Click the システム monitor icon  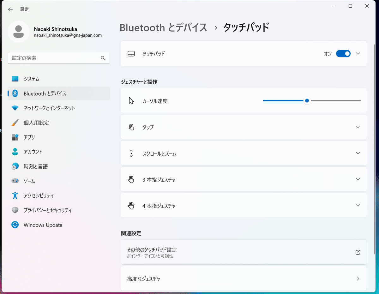[15, 79]
